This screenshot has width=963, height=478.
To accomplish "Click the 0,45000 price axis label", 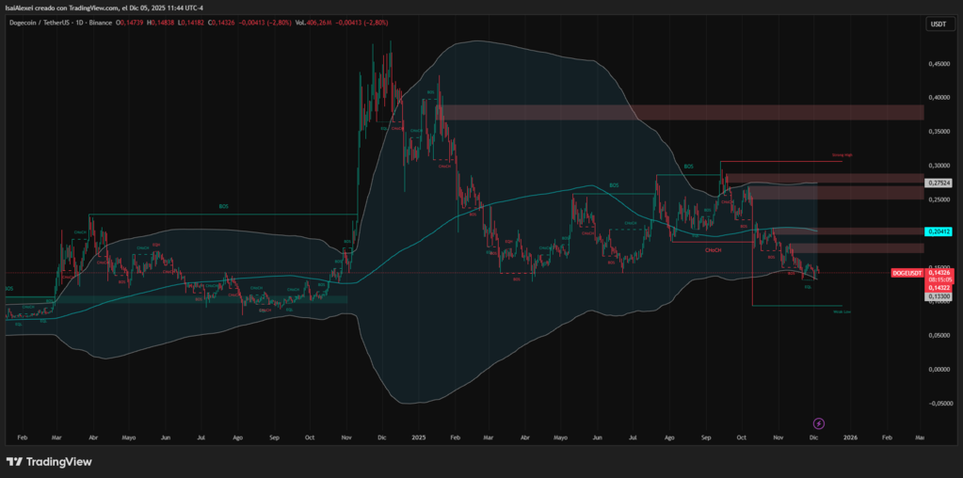I will point(939,63).
